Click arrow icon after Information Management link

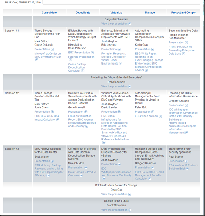(x=187, y=133)
